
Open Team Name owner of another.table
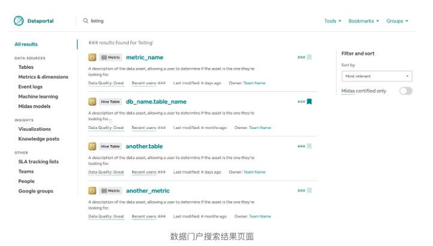click(255, 172)
